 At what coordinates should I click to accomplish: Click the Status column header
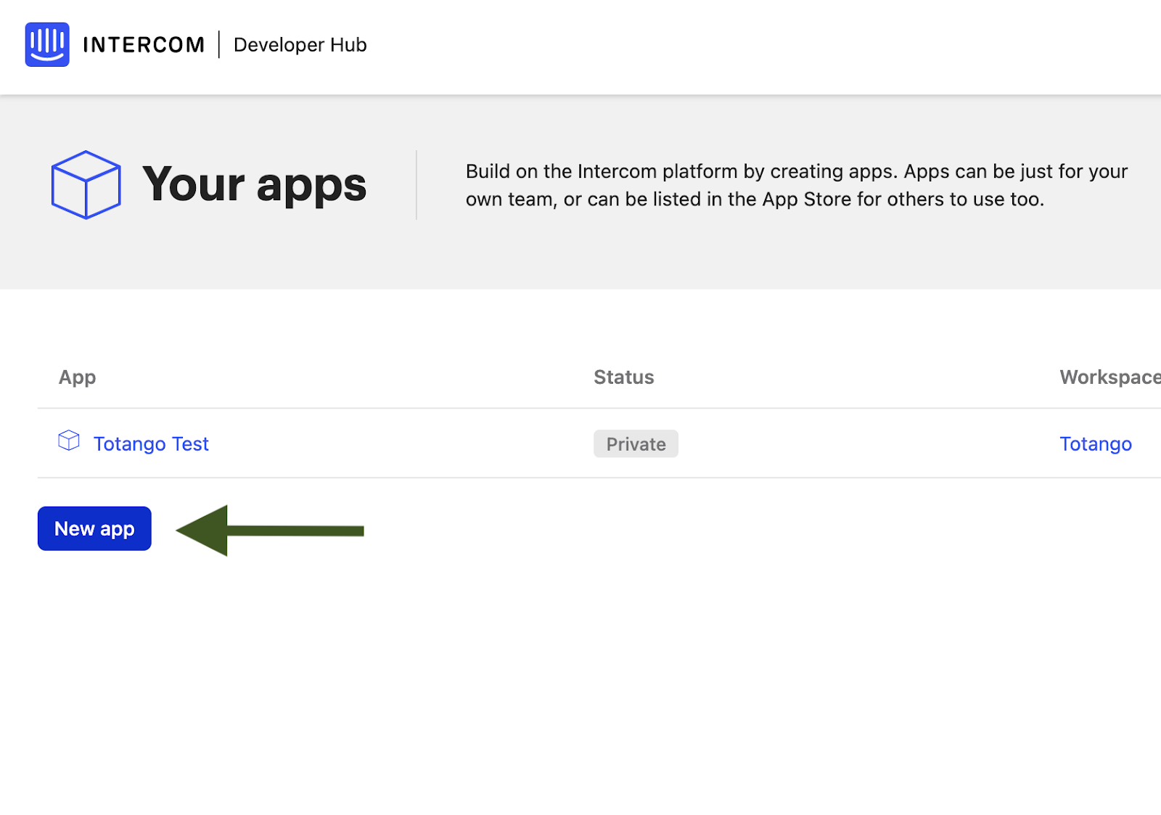click(624, 377)
